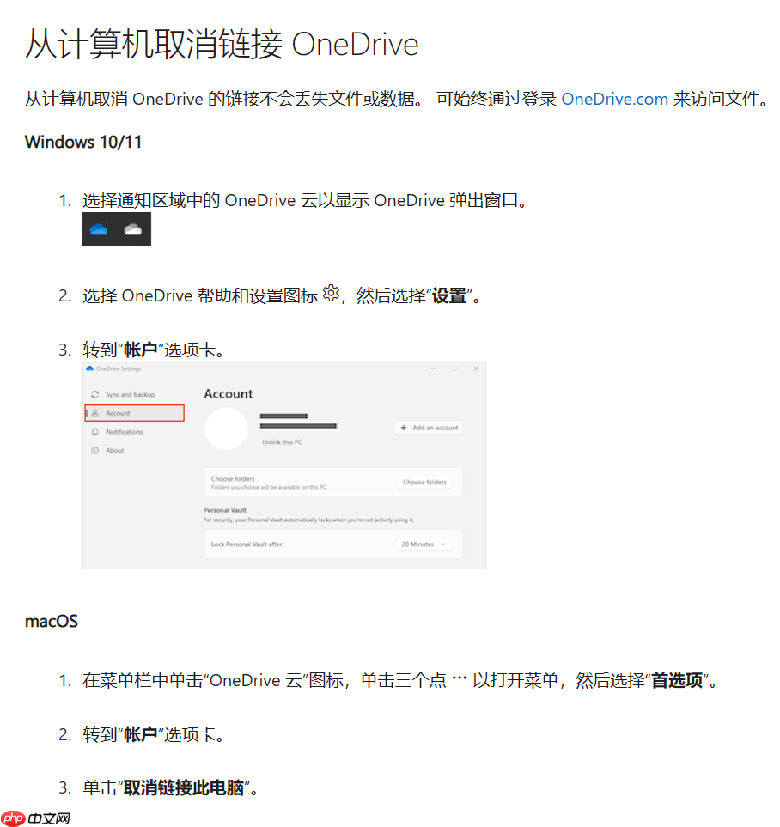Image resolution: width=780 pixels, height=827 pixels.
Task: Click the Account person icon in the sidebar
Action: [x=94, y=413]
